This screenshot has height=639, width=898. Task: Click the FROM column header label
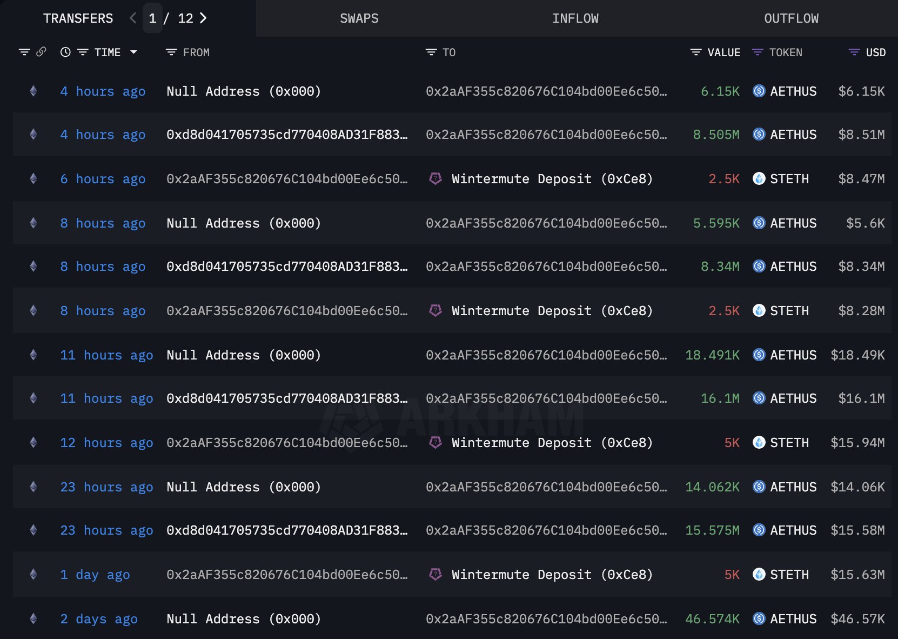[x=196, y=52]
